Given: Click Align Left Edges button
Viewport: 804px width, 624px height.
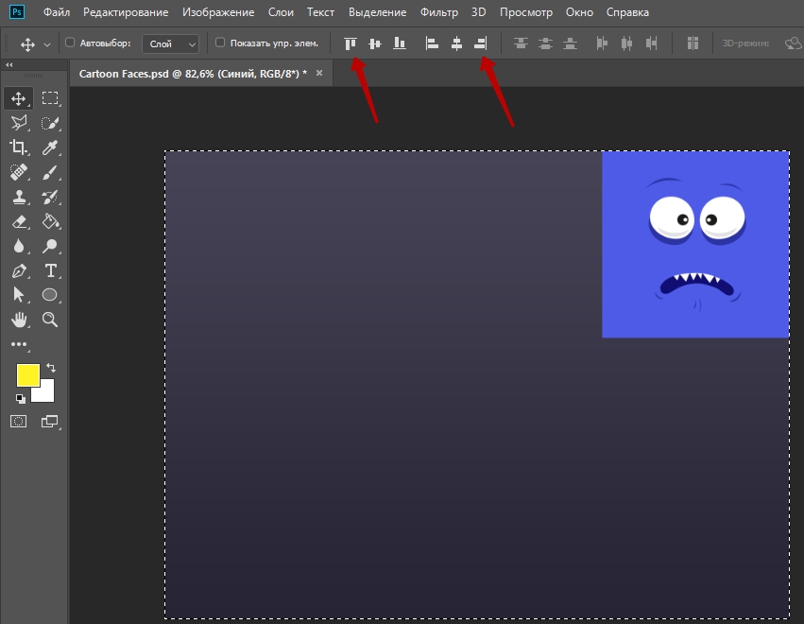Looking at the screenshot, I should point(432,43).
